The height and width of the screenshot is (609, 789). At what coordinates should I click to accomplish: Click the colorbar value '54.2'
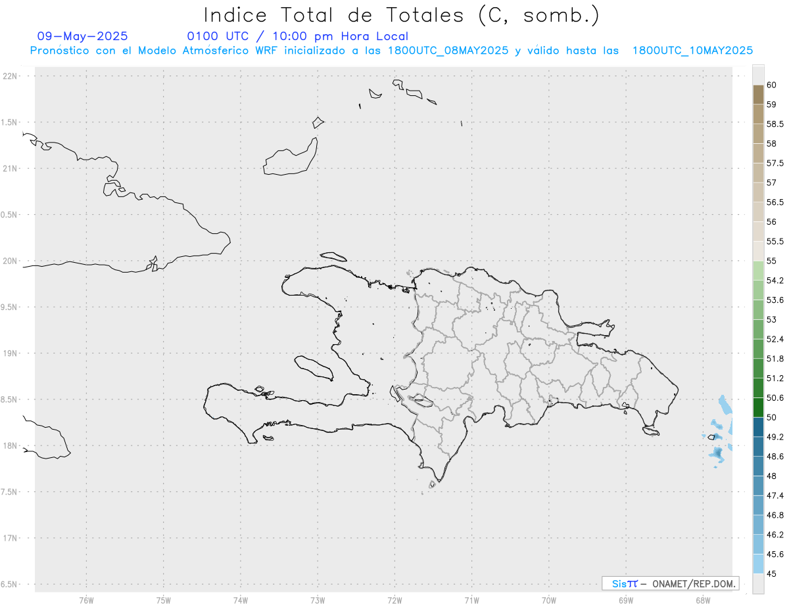click(x=775, y=281)
